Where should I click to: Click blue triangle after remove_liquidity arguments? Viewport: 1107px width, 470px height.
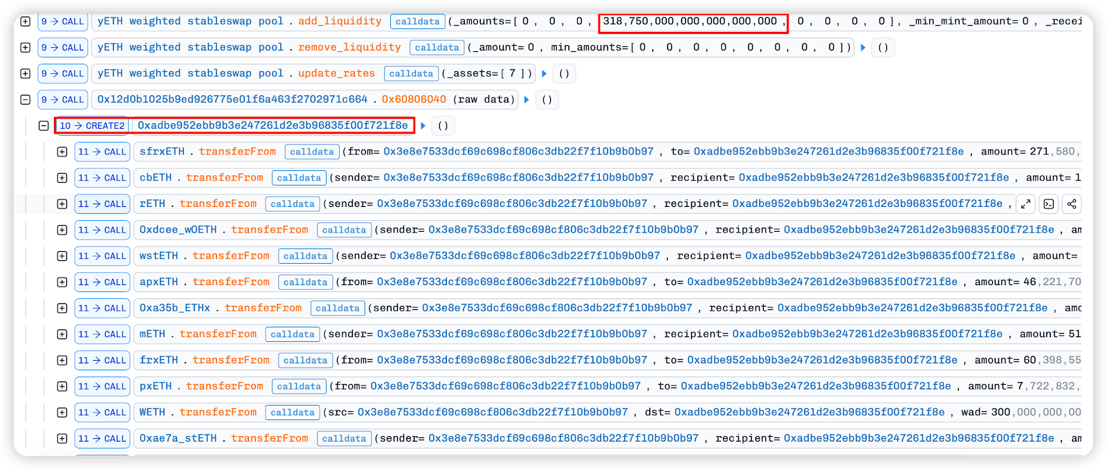863,48
